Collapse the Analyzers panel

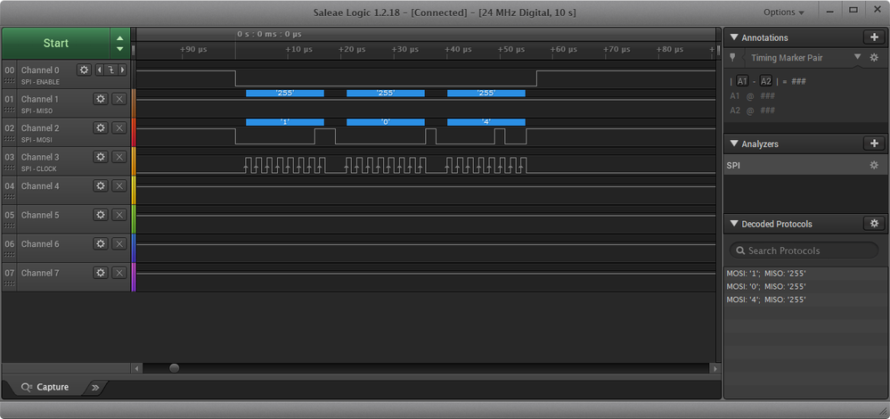tap(734, 144)
